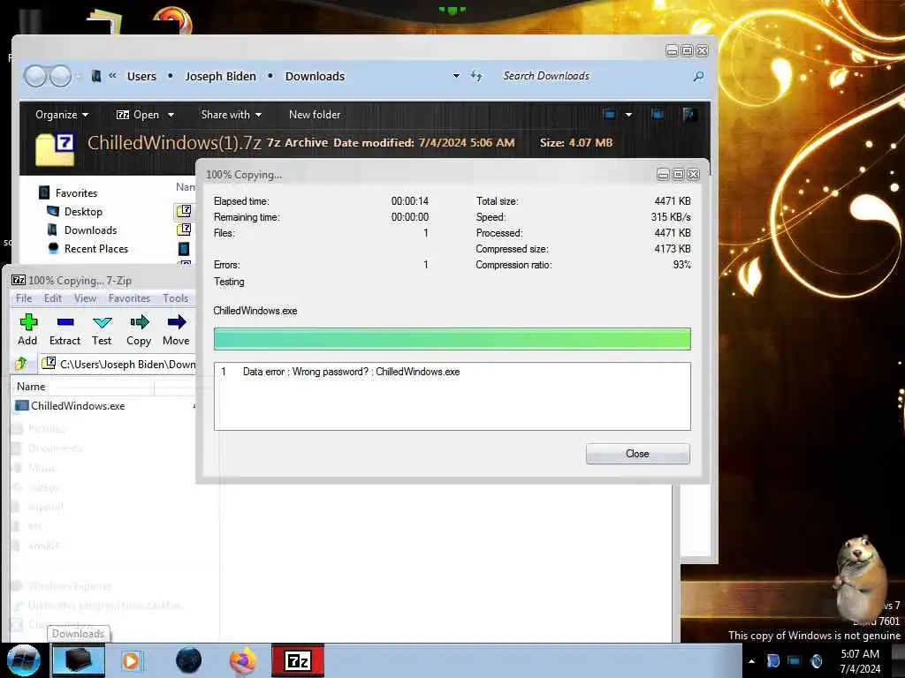Open Firefox from the taskbar
Screen dimensions: 905x678
(x=243, y=660)
